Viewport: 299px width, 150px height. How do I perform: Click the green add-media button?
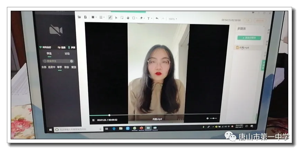pos(249,38)
